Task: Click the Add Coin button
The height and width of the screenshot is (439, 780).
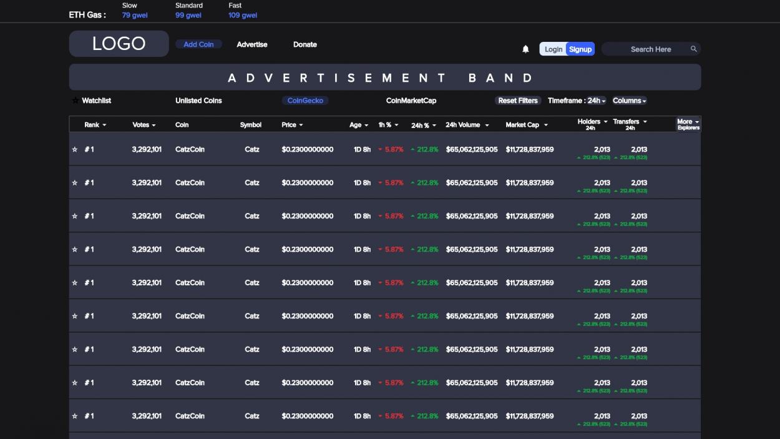Action: pos(198,44)
